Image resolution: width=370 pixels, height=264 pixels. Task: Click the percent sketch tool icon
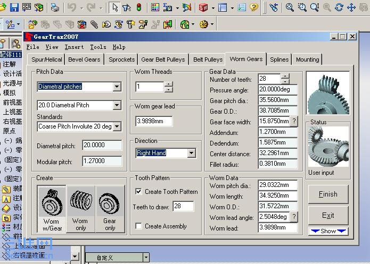(x=10, y=24)
